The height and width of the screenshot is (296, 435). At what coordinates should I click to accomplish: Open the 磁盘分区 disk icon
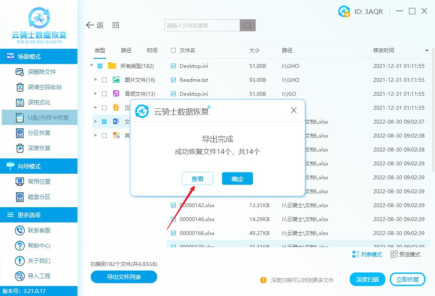pyautogui.click(x=20, y=197)
